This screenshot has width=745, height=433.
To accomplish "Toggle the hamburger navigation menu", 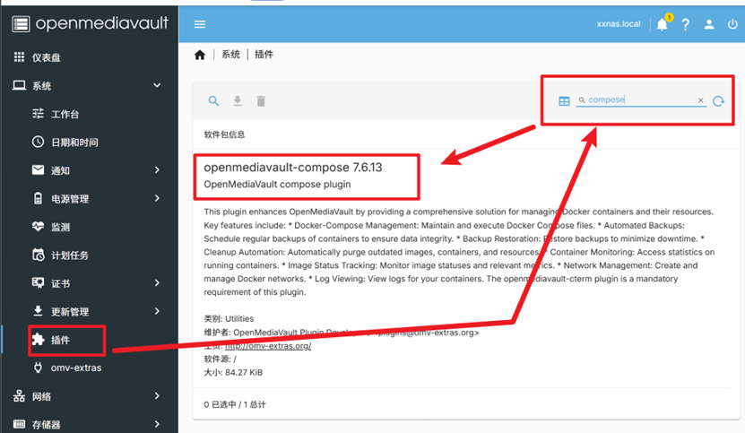I will 200,24.
